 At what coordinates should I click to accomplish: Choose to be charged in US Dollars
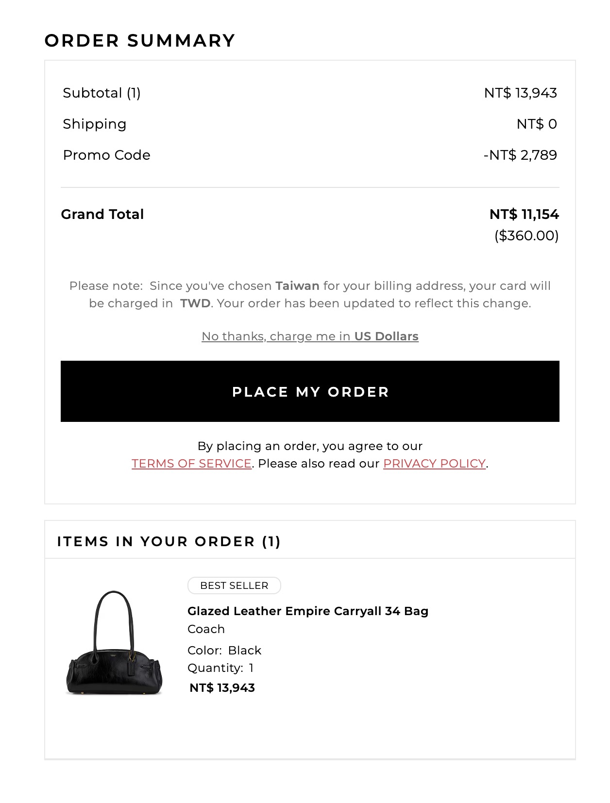310,336
